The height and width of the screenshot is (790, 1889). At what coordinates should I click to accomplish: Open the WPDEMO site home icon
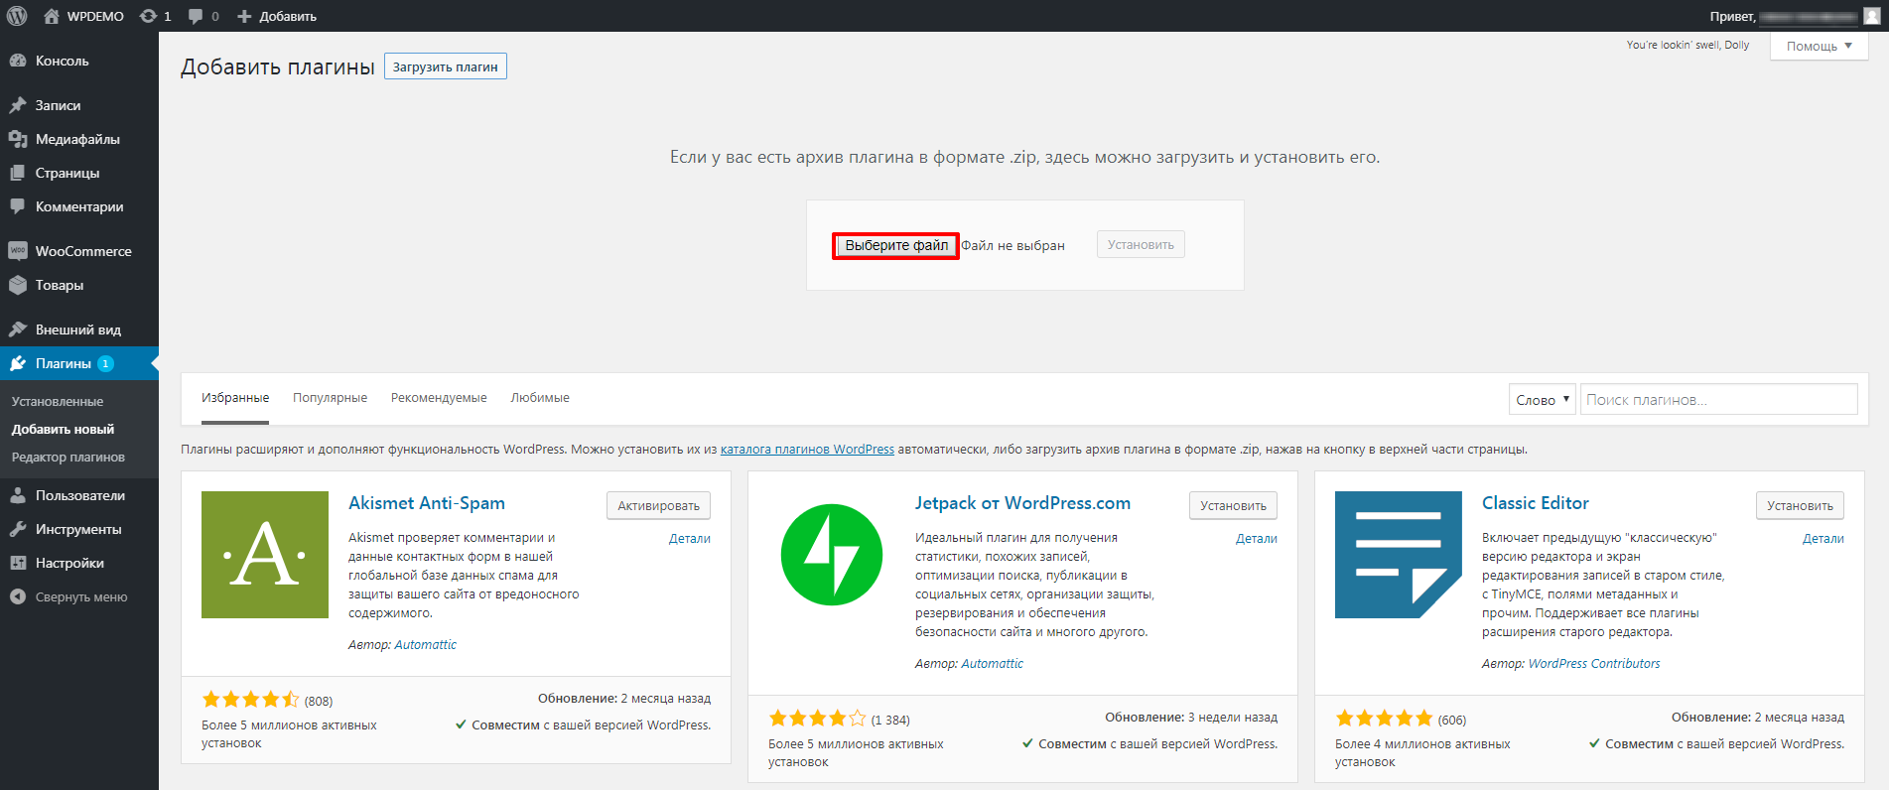[52, 16]
